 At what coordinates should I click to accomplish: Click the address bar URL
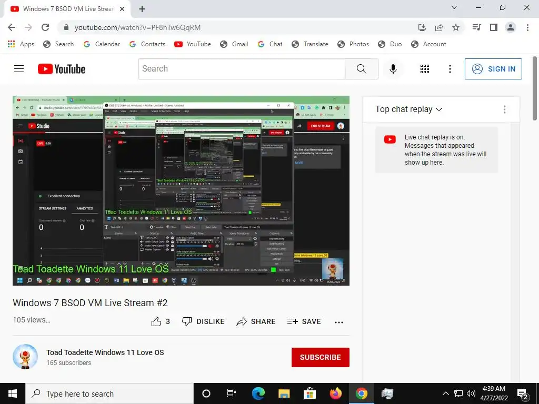pyautogui.click(x=137, y=27)
